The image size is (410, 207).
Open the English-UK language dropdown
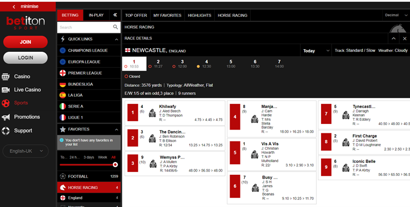[x=26, y=151]
